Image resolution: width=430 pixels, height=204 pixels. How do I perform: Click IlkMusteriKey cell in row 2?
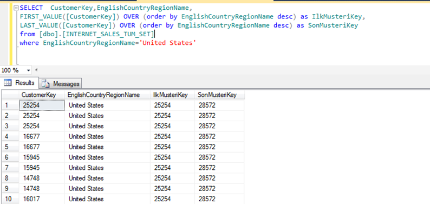tap(172, 116)
